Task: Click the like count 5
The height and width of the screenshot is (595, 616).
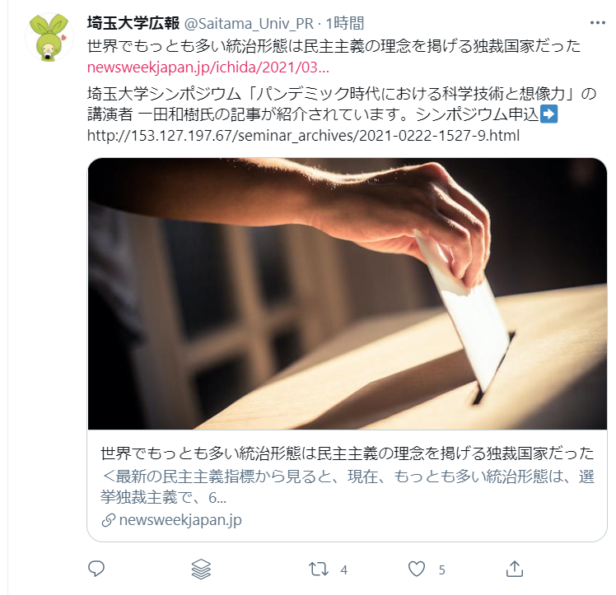Action: (442, 569)
